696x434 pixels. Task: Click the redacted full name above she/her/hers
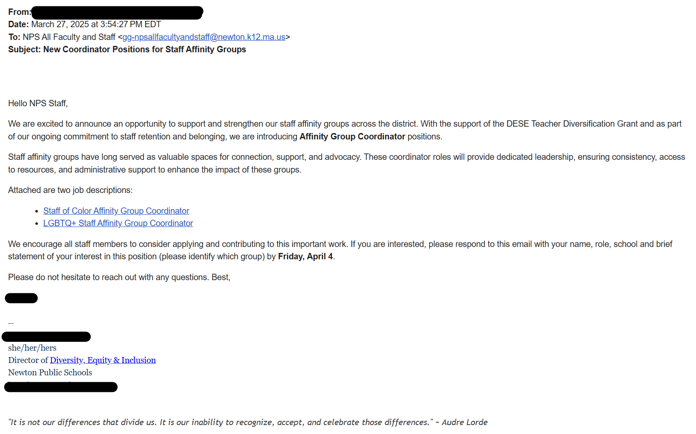46,337
